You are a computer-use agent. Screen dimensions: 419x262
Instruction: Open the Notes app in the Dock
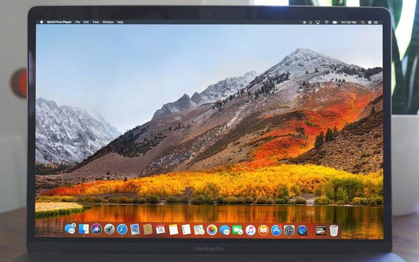173,230
